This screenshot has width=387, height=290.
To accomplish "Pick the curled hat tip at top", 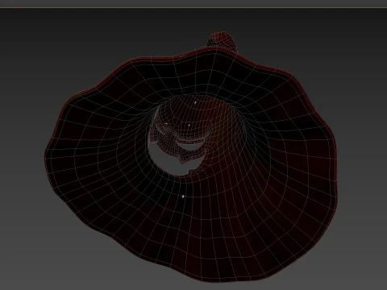I will click(222, 41).
